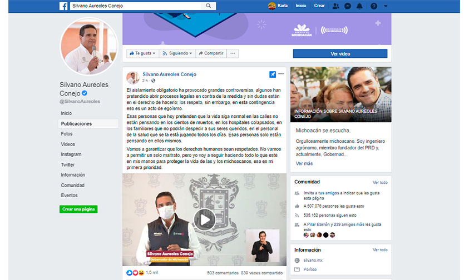This screenshot has width=469, height=280.
Task: Open the notifications bell
Action: (x=360, y=6)
